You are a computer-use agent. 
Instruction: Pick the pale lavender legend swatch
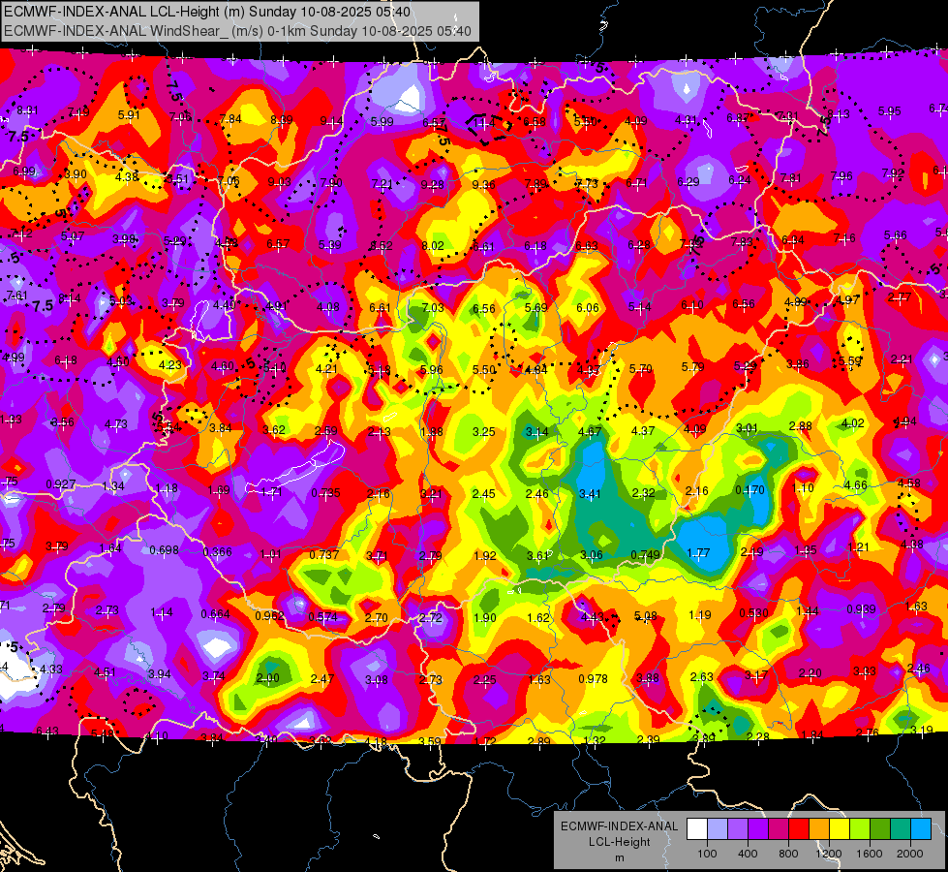click(718, 829)
